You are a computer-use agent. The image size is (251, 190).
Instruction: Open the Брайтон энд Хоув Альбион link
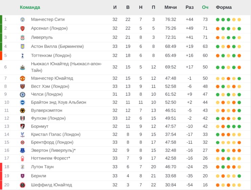pyautogui.click(x=58, y=102)
